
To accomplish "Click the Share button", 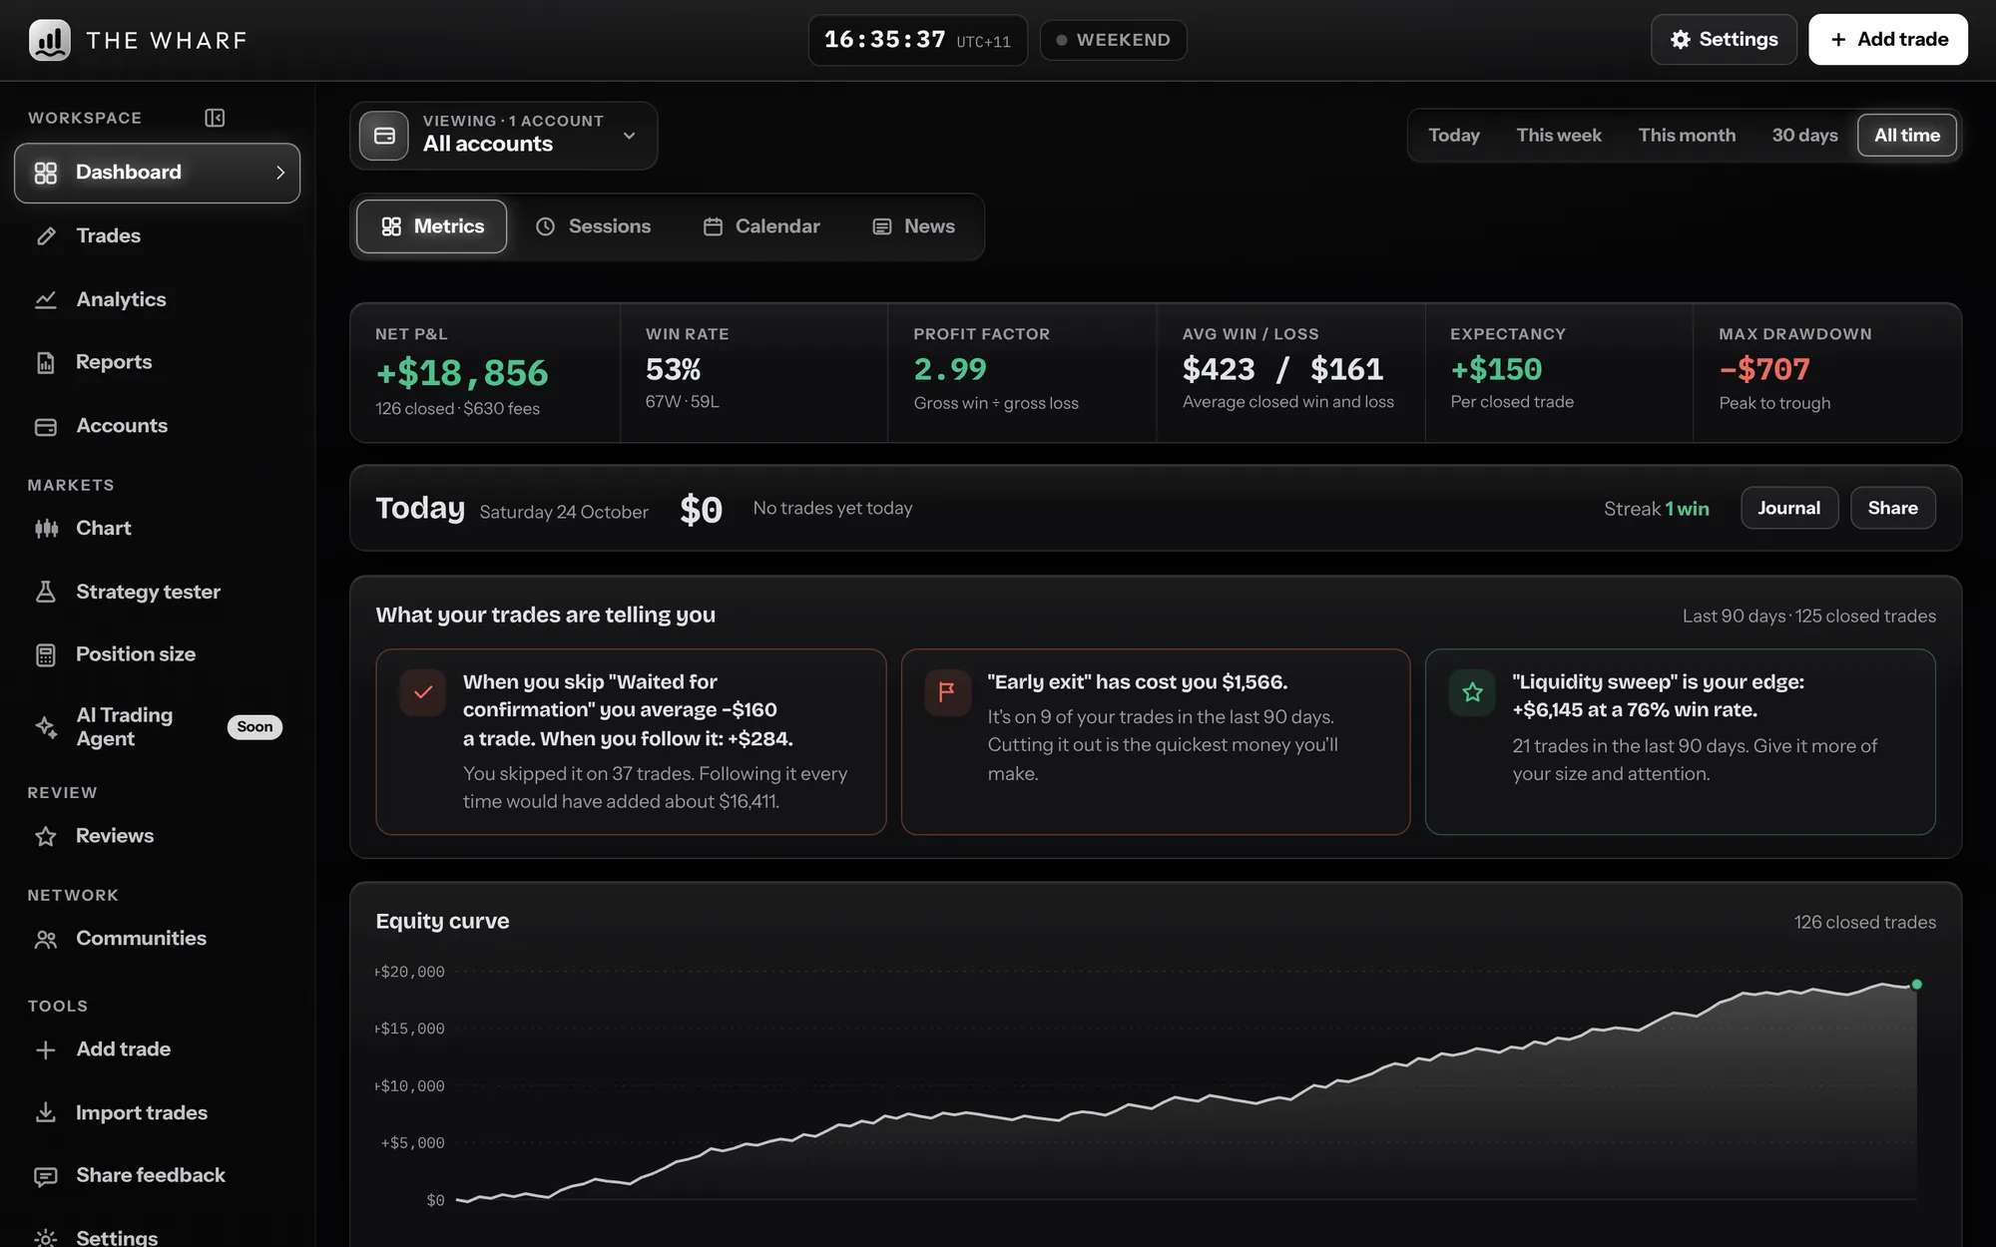I will pos(1892,508).
